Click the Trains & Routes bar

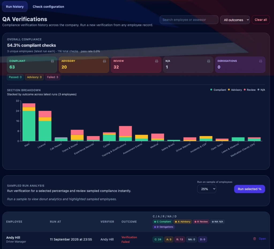pyautogui.click(x=77, y=135)
